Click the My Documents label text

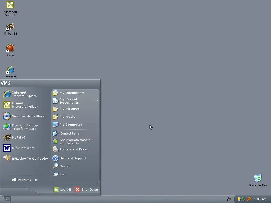72,93
